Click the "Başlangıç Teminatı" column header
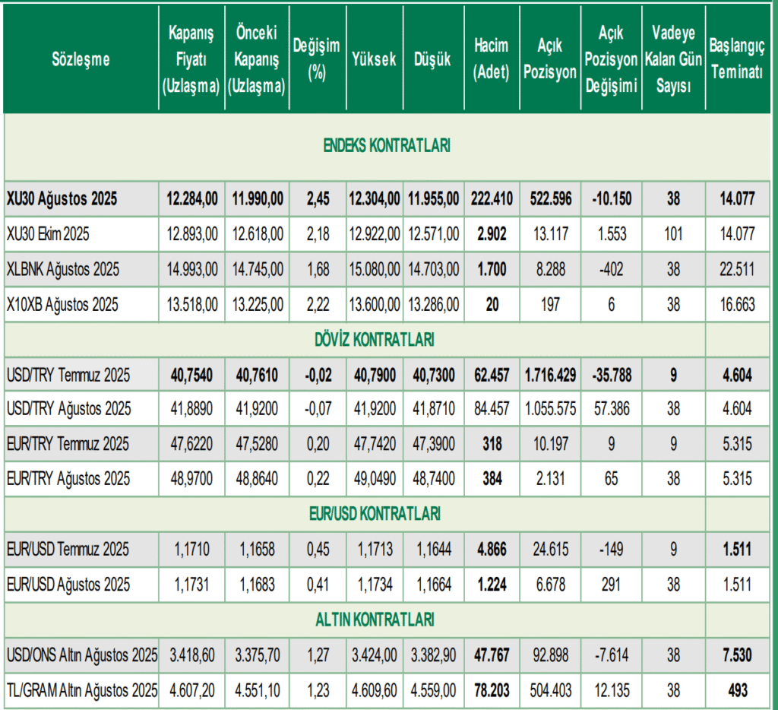The height and width of the screenshot is (710, 778). [737, 59]
